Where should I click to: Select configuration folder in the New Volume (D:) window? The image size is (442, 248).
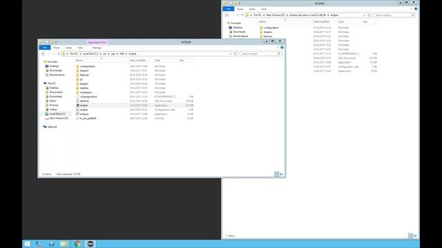pos(271,28)
